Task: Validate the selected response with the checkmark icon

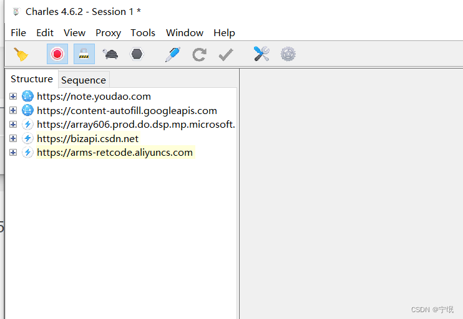Action: 226,55
